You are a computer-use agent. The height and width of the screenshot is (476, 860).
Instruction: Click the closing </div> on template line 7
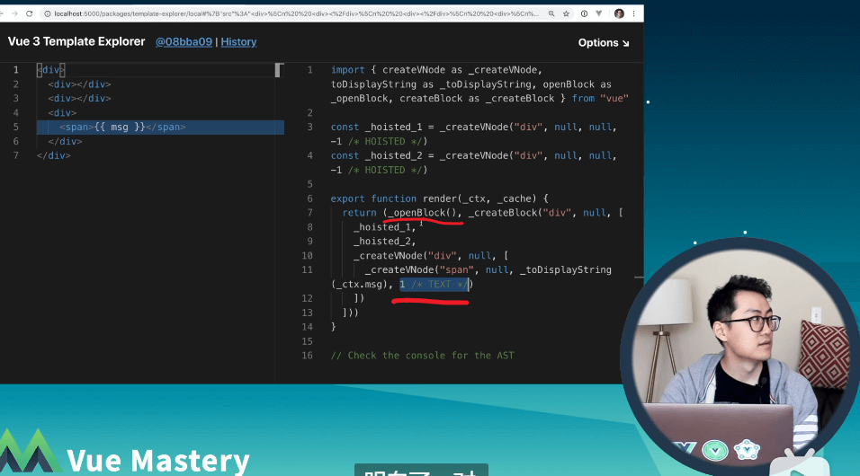(x=54, y=155)
